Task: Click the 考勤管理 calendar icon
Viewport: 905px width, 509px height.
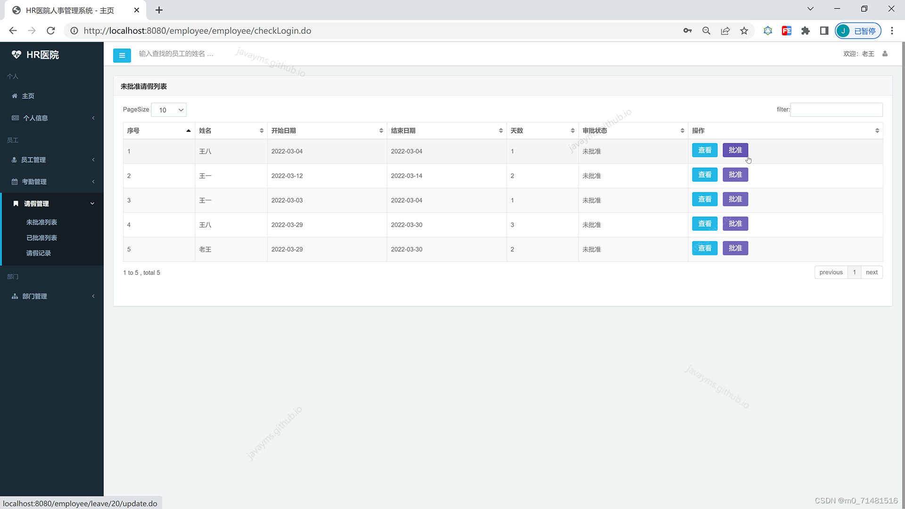Action: coord(15,181)
